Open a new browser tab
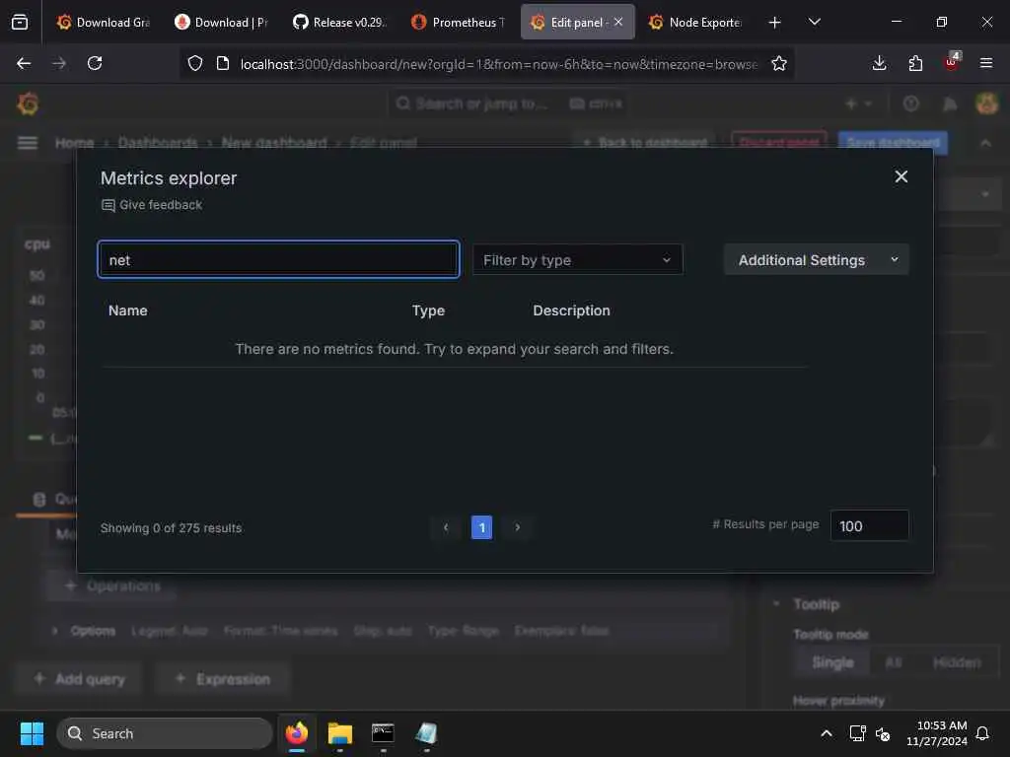Image resolution: width=1010 pixels, height=757 pixels. coord(774,22)
